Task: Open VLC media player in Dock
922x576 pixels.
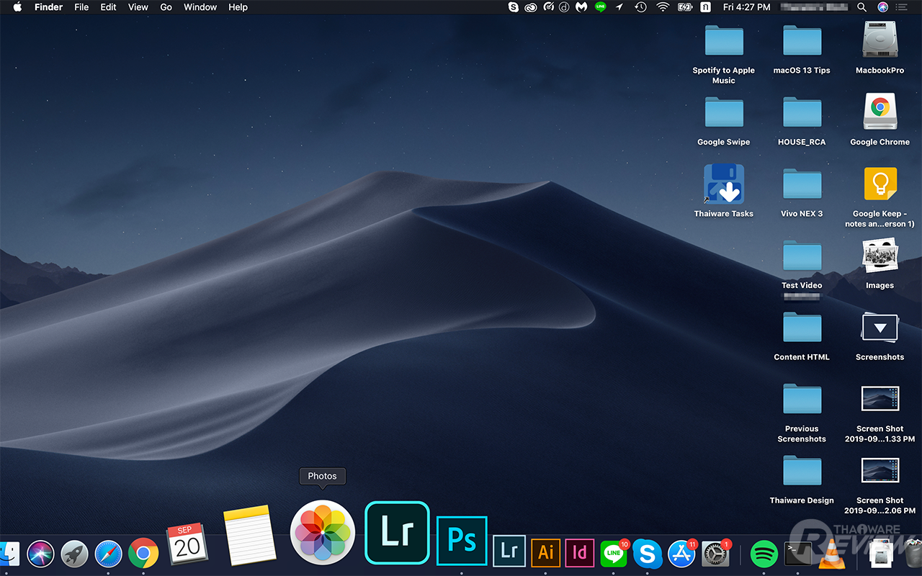Action: (x=831, y=554)
